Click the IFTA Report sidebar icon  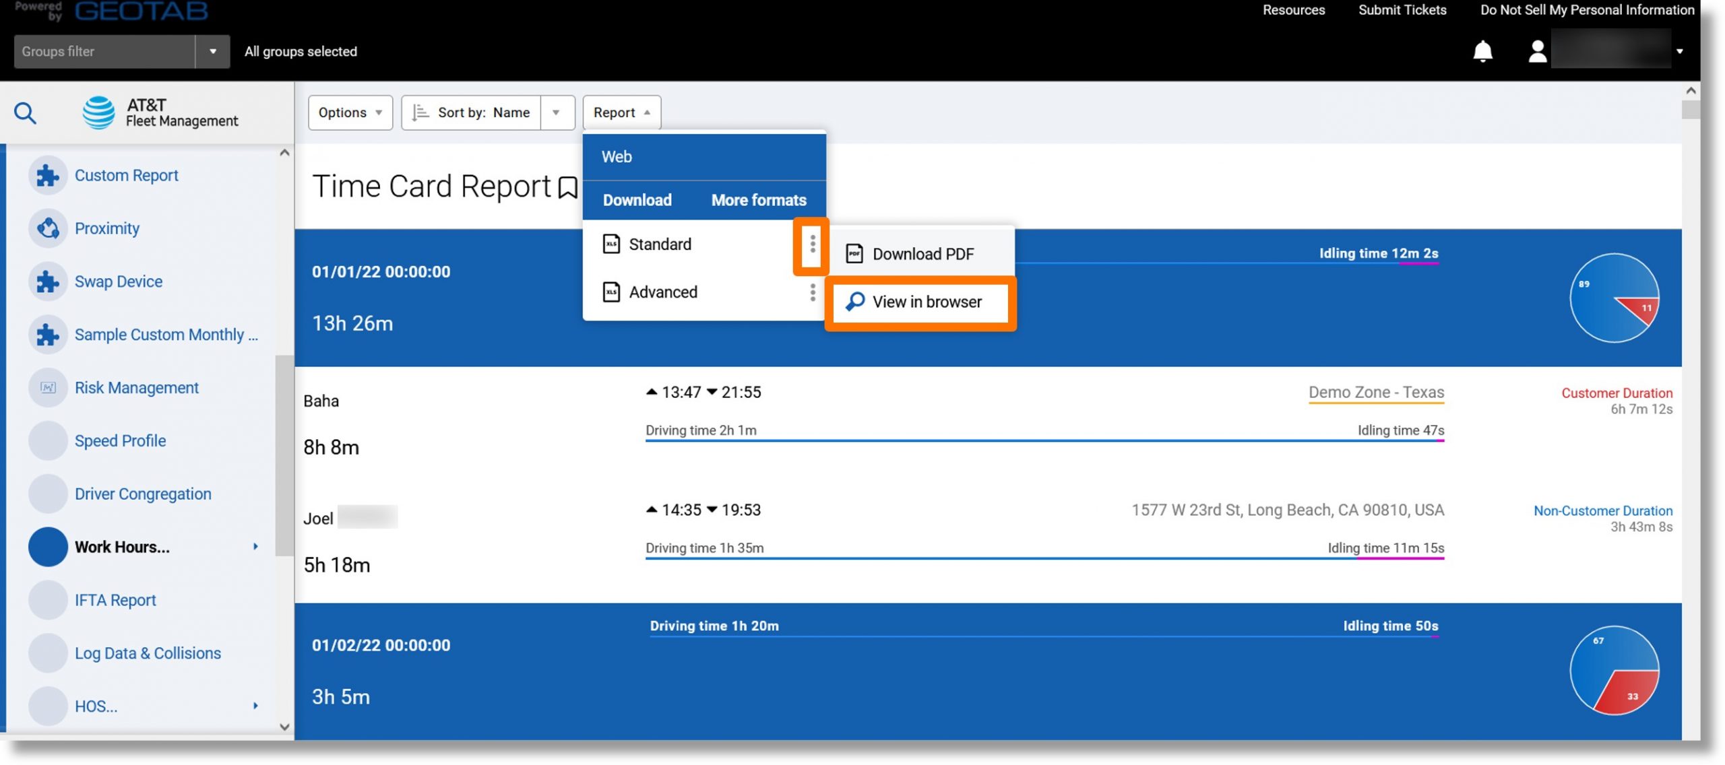(x=46, y=599)
